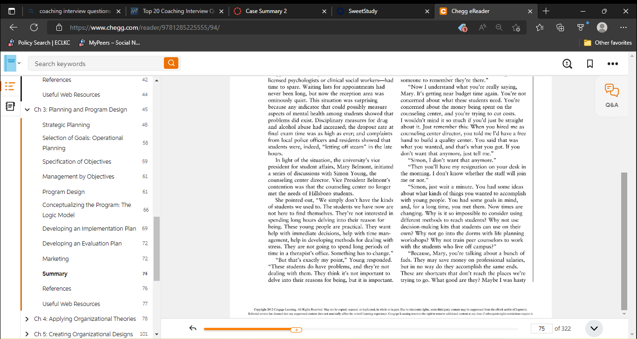Open the Other favorites folder
This screenshot has height=339, width=637.
(x=608, y=42)
